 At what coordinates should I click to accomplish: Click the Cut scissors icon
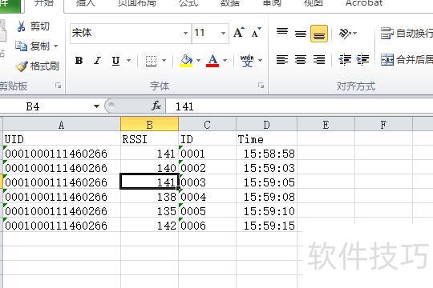21,26
